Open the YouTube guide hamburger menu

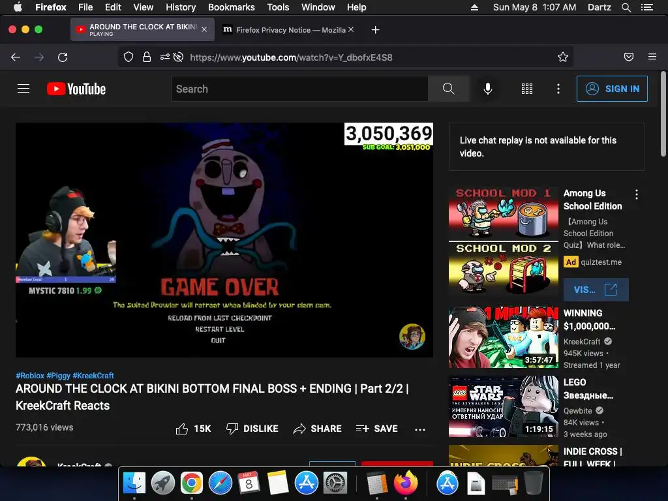pos(23,89)
